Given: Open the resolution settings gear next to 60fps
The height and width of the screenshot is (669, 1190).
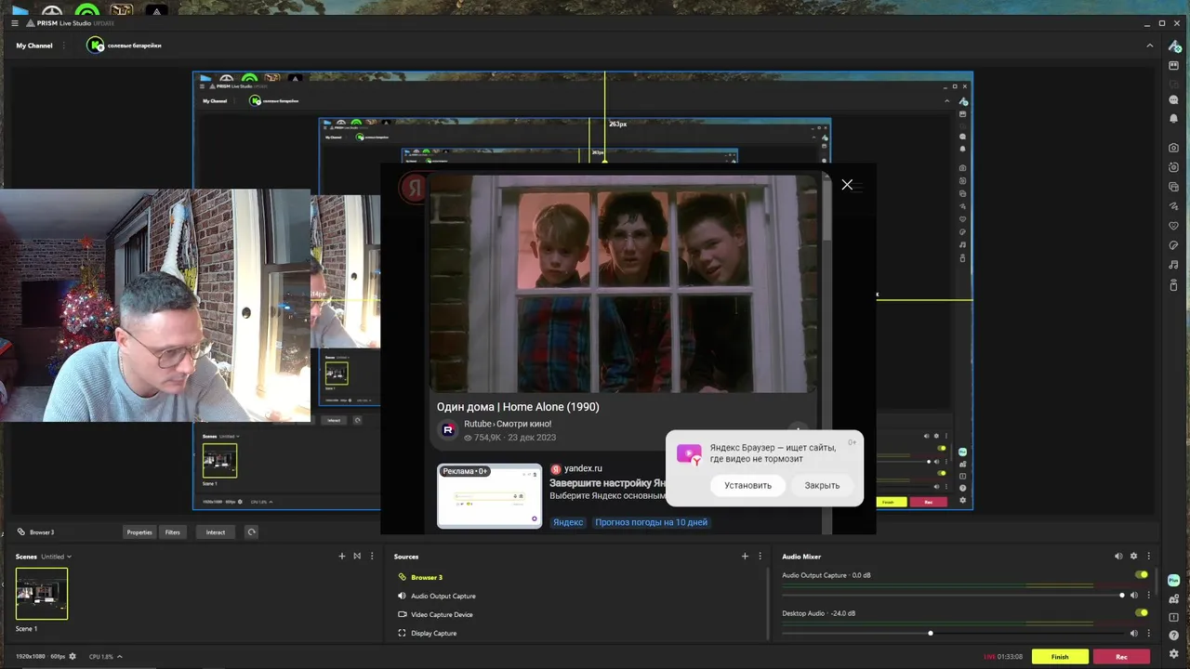Looking at the screenshot, I should click(73, 656).
